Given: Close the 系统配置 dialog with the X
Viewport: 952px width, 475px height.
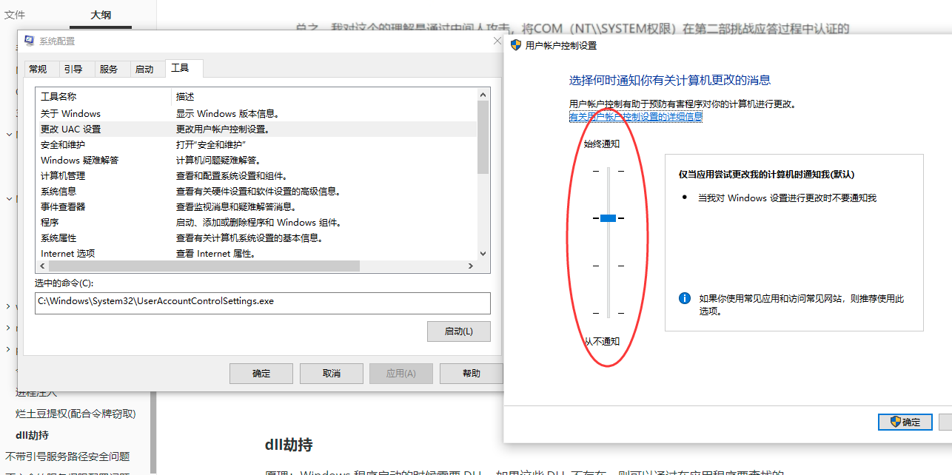Looking at the screenshot, I should [x=497, y=41].
